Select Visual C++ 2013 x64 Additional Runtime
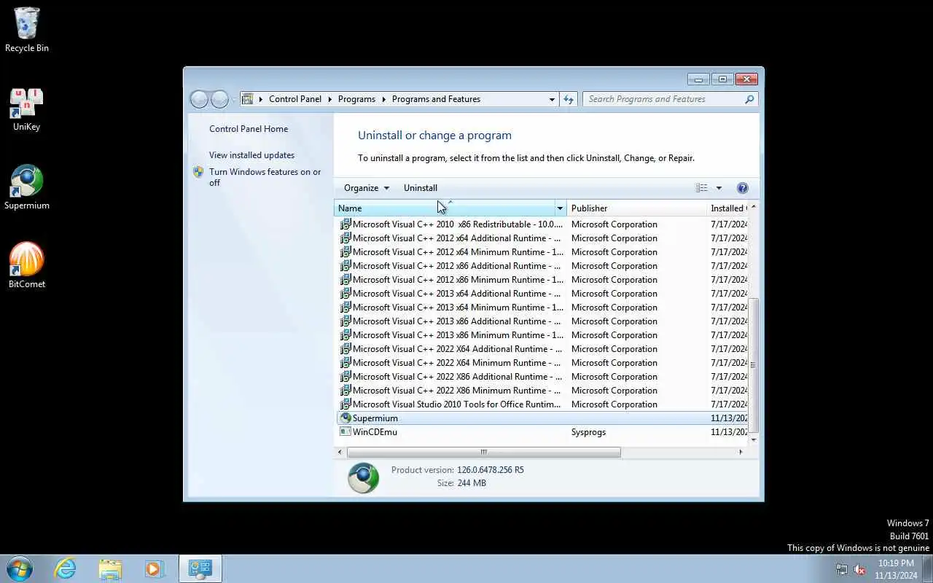 (x=542, y=294)
